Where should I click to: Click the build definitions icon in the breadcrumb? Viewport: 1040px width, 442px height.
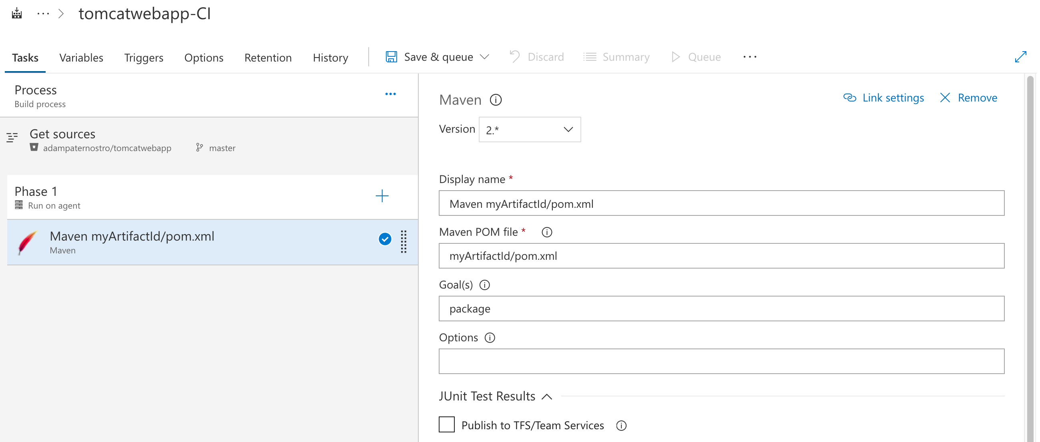coord(16,13)
